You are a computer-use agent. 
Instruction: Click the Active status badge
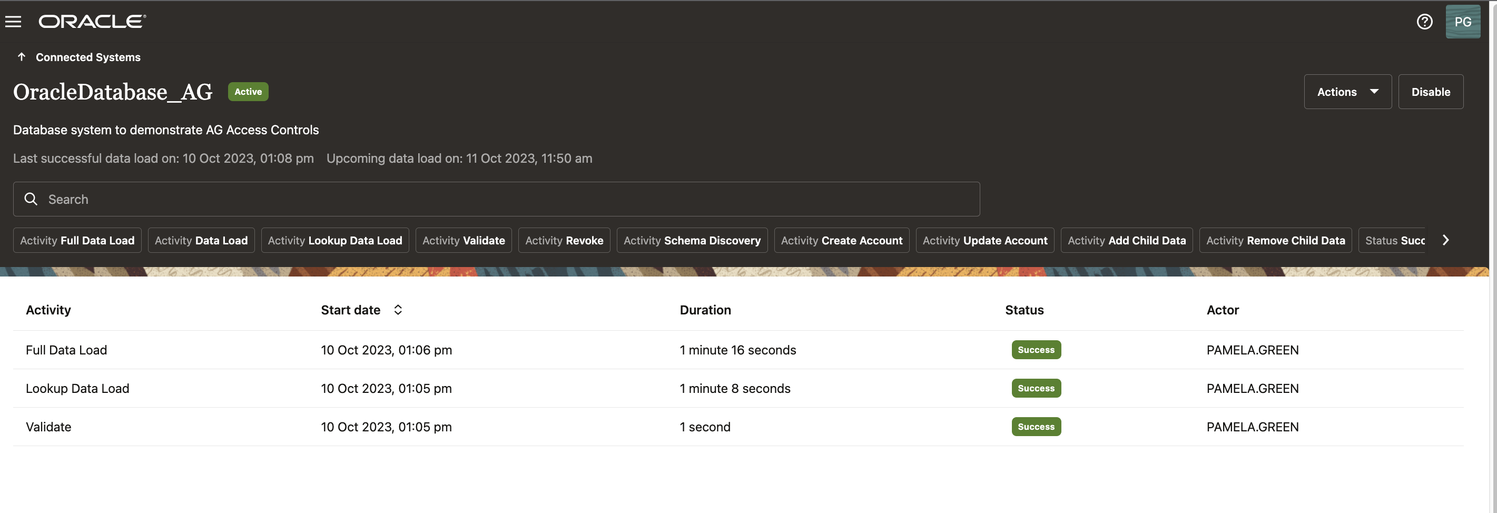point(248,91)
